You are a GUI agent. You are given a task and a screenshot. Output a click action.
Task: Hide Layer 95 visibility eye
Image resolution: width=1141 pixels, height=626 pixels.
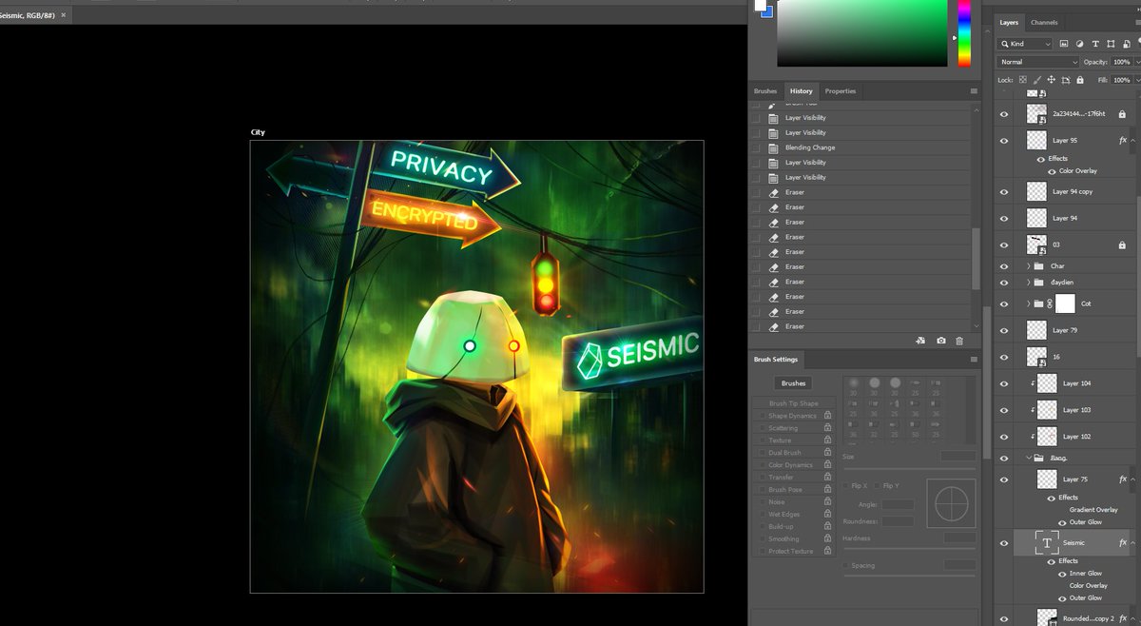pos(1004,140)
